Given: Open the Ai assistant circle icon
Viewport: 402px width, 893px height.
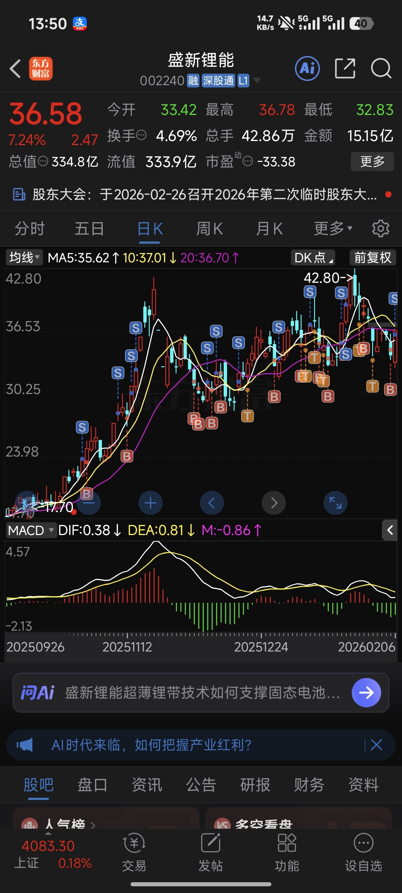Looking at the screenshot, I should pyautogui.click(x=307, y=68).
